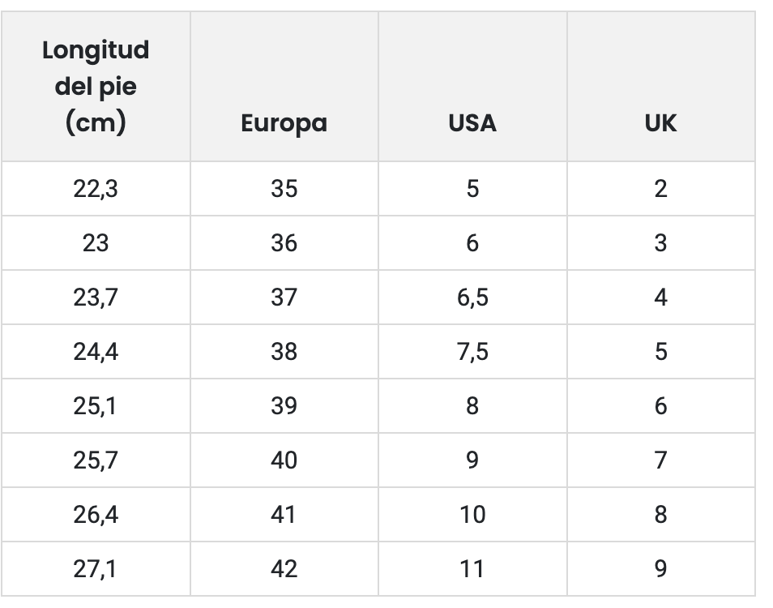Select the UK size 7 cell
The height and width of the screenshot is (608, 773).
coord(660,460)
